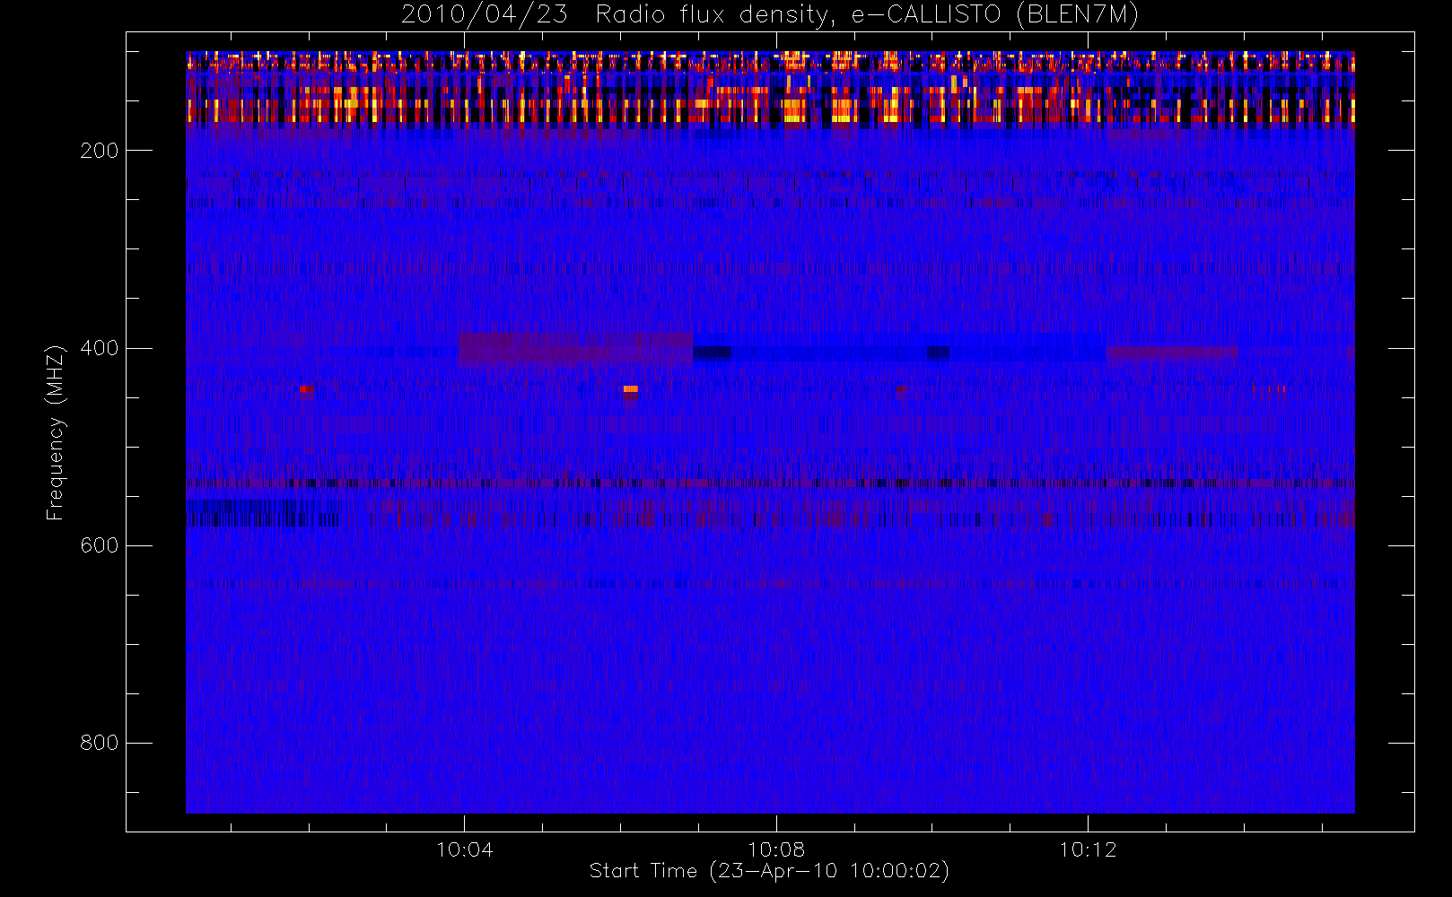Click the '10:08' time tick label

[x=776, y=849]
